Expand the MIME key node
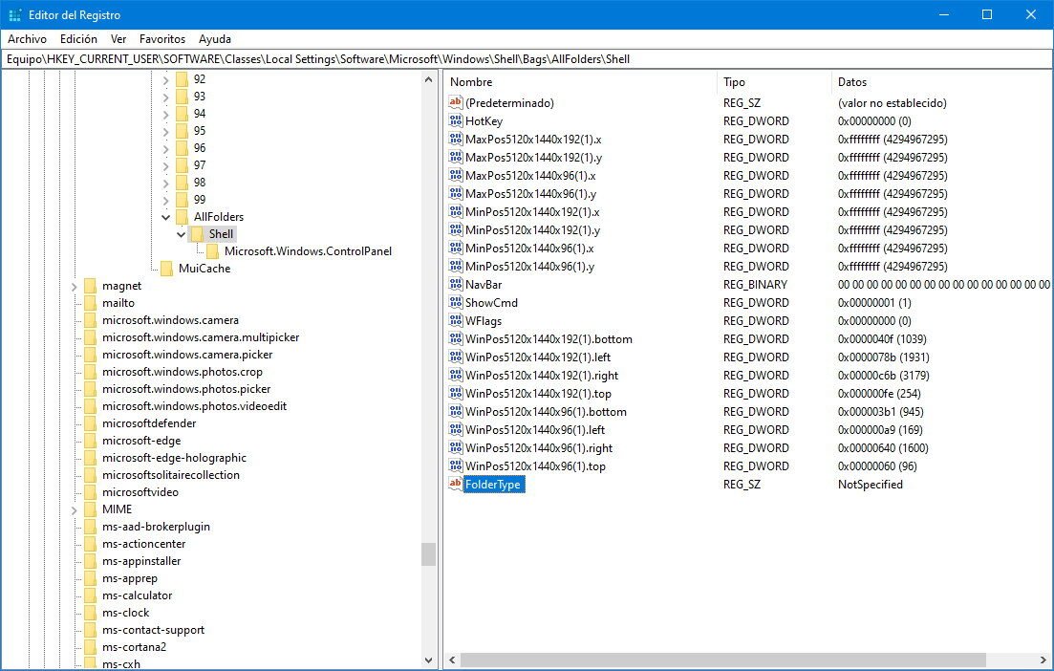The image size is (1054, 671). coord(75,510)
